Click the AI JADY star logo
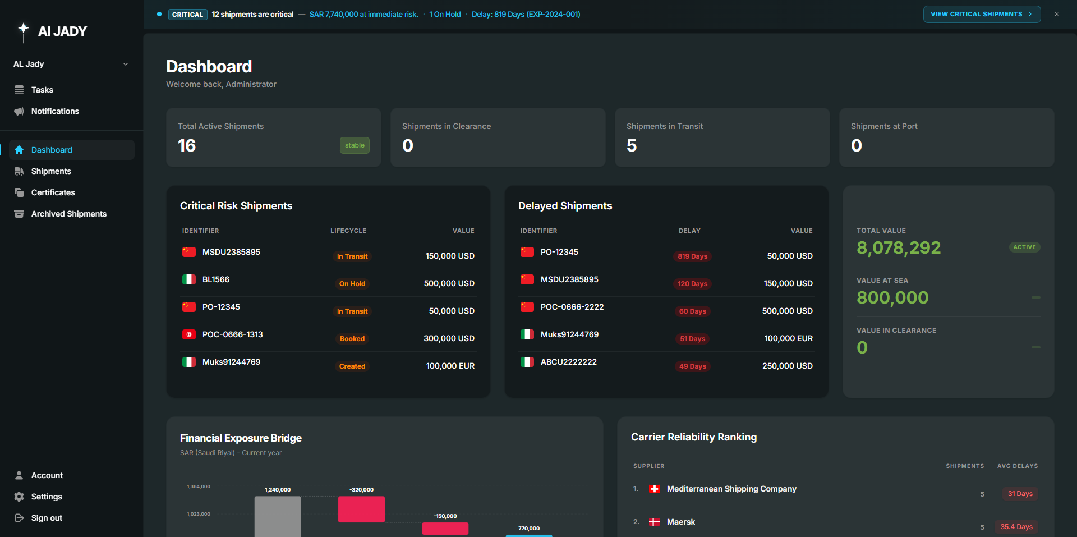The height and width of the screenshot is (537, 1077). [x=23, y=31]
